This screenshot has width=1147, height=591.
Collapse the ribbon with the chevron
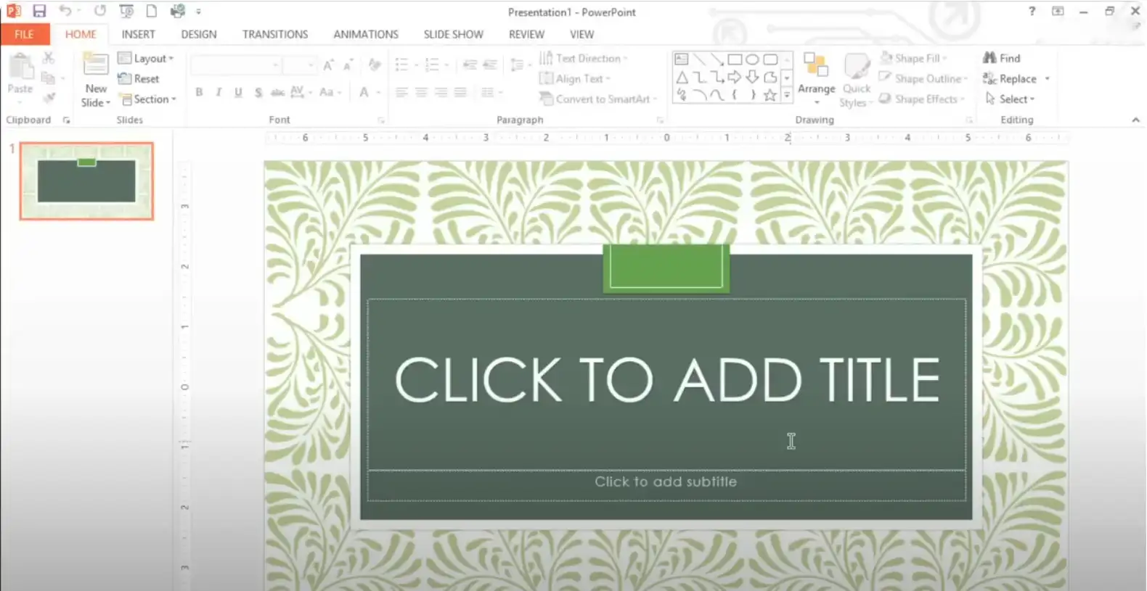pos(1135,120)
